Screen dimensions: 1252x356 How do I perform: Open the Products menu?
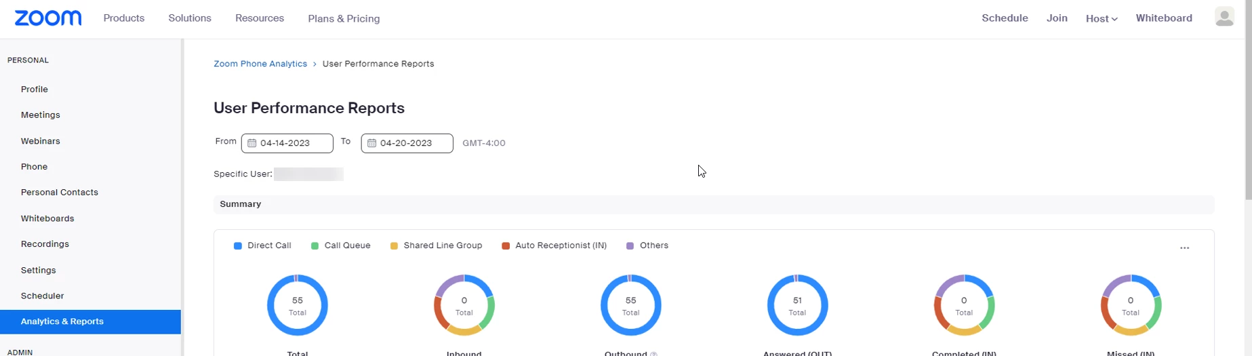click(124, 18)
